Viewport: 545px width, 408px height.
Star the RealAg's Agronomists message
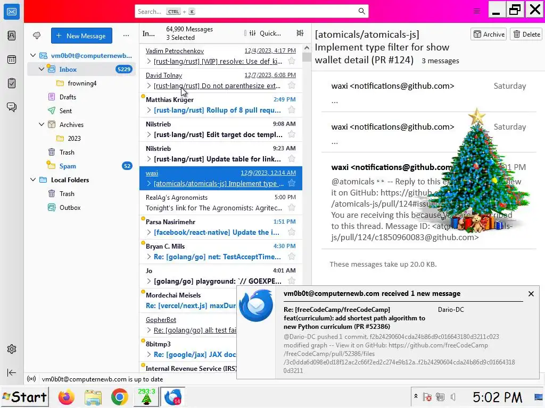292,208
